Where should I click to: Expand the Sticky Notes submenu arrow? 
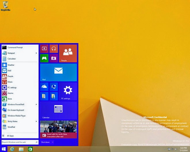pyautogui.click(x=36, y=121)
